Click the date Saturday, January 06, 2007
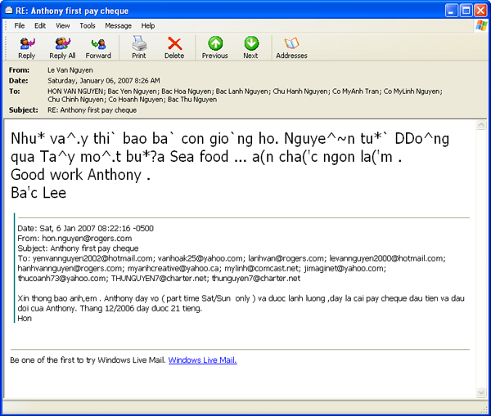The image size is (491, 416). (90, 81)
